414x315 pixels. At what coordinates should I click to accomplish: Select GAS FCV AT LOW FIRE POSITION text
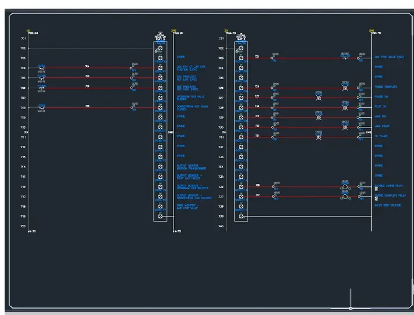(191, 68)
